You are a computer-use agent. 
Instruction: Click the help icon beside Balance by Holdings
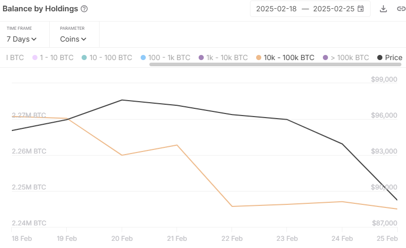click(x=84, y=9)
